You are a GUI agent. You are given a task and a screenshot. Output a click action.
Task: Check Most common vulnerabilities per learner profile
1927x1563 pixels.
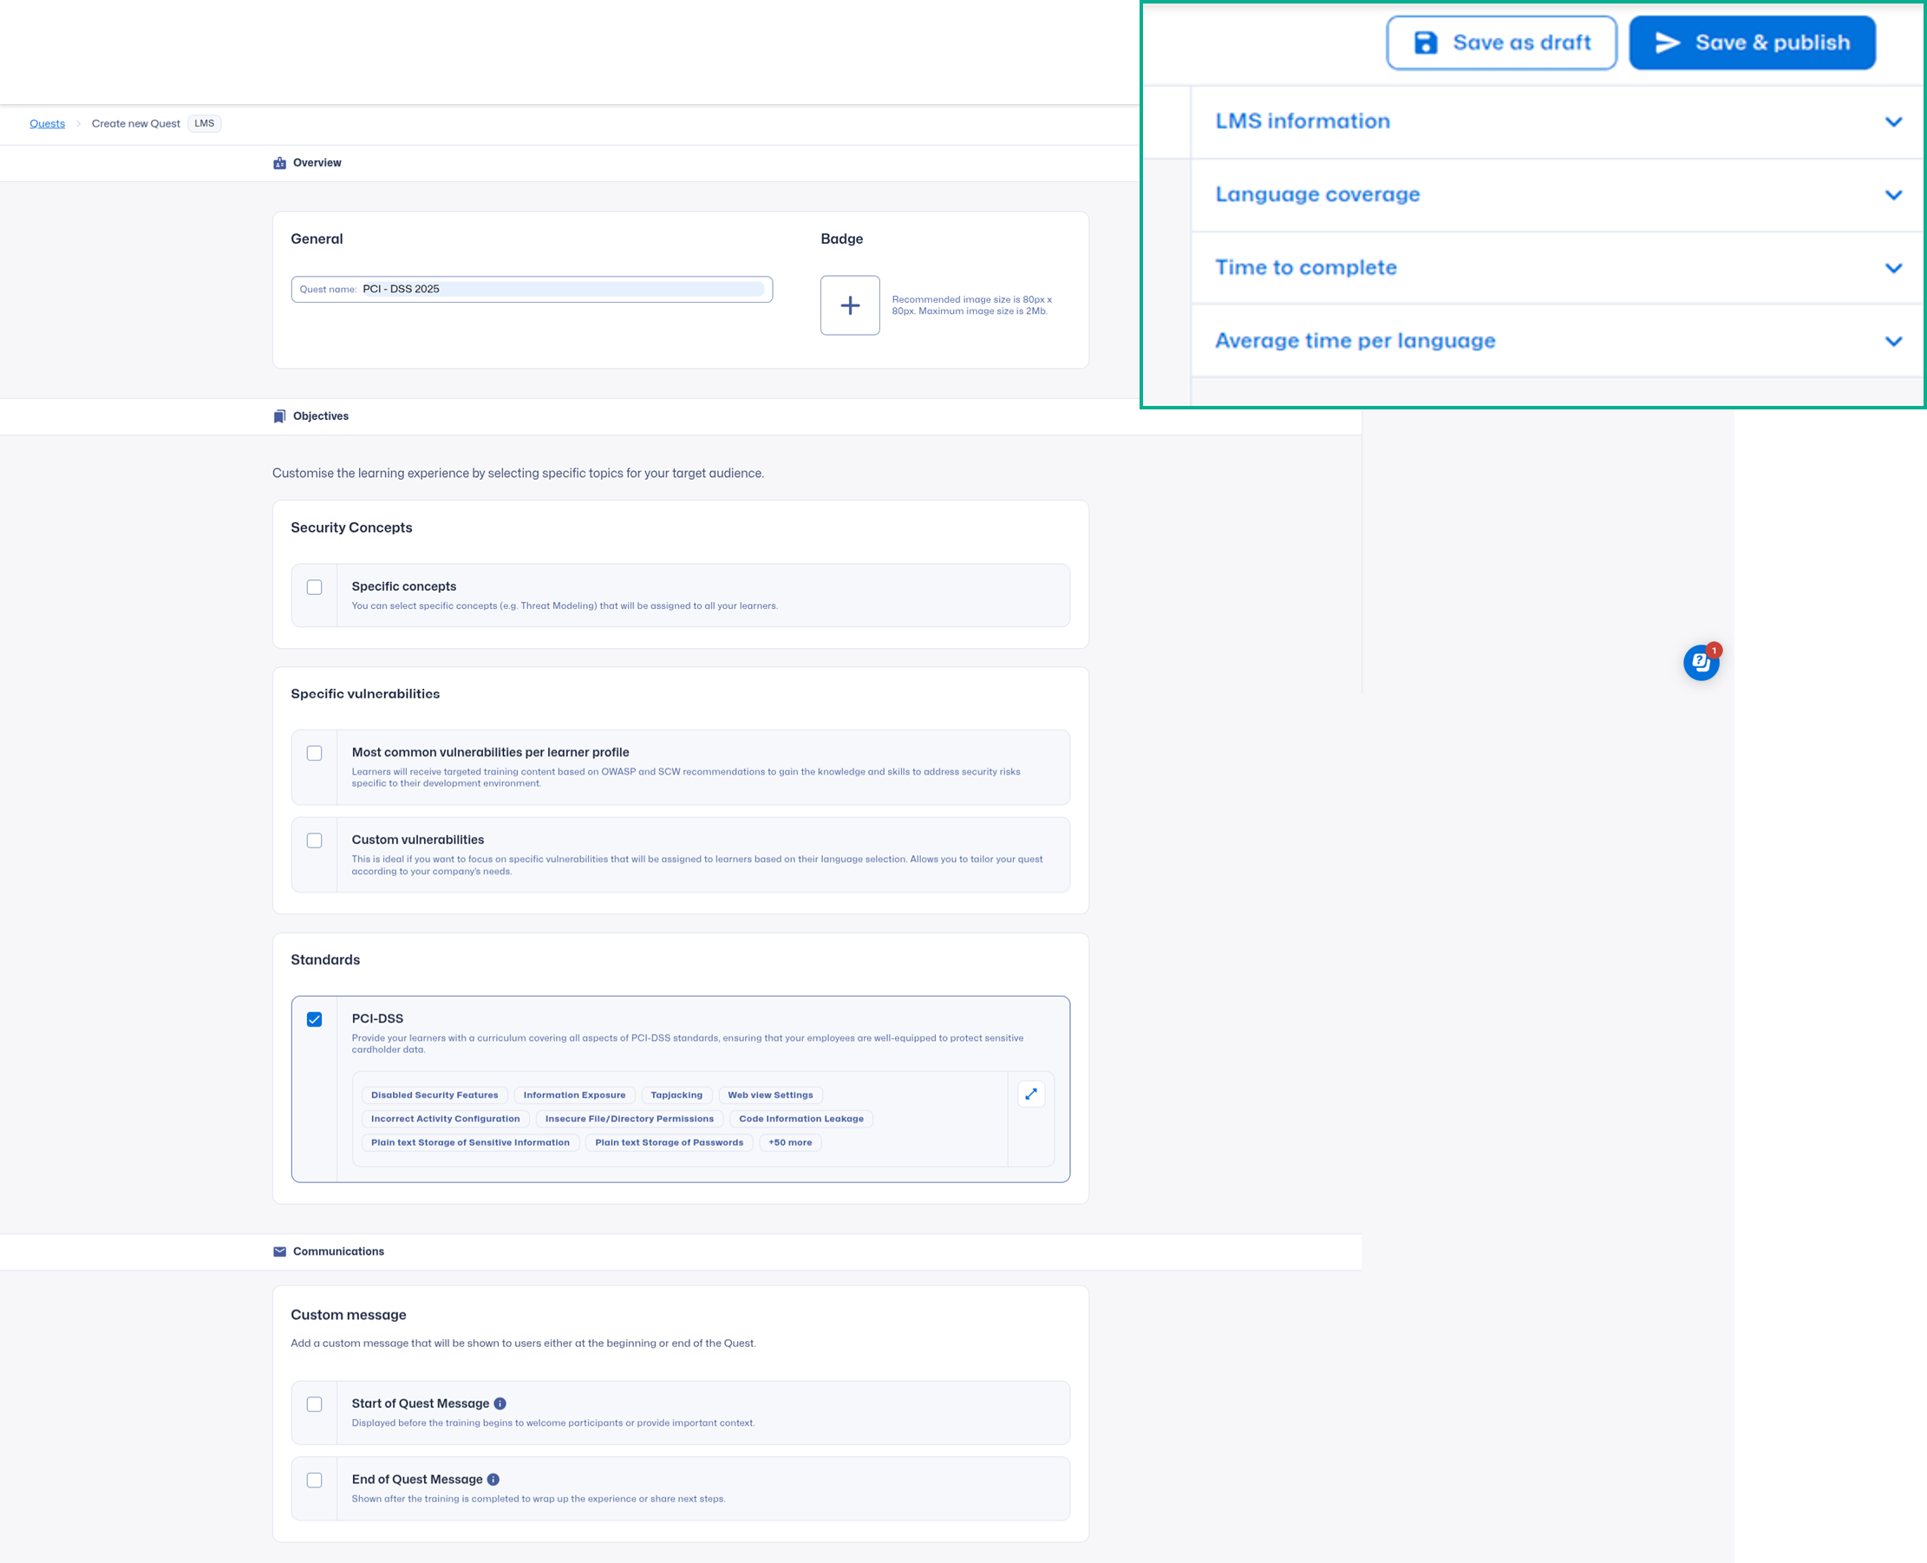(x=314, y=753)
